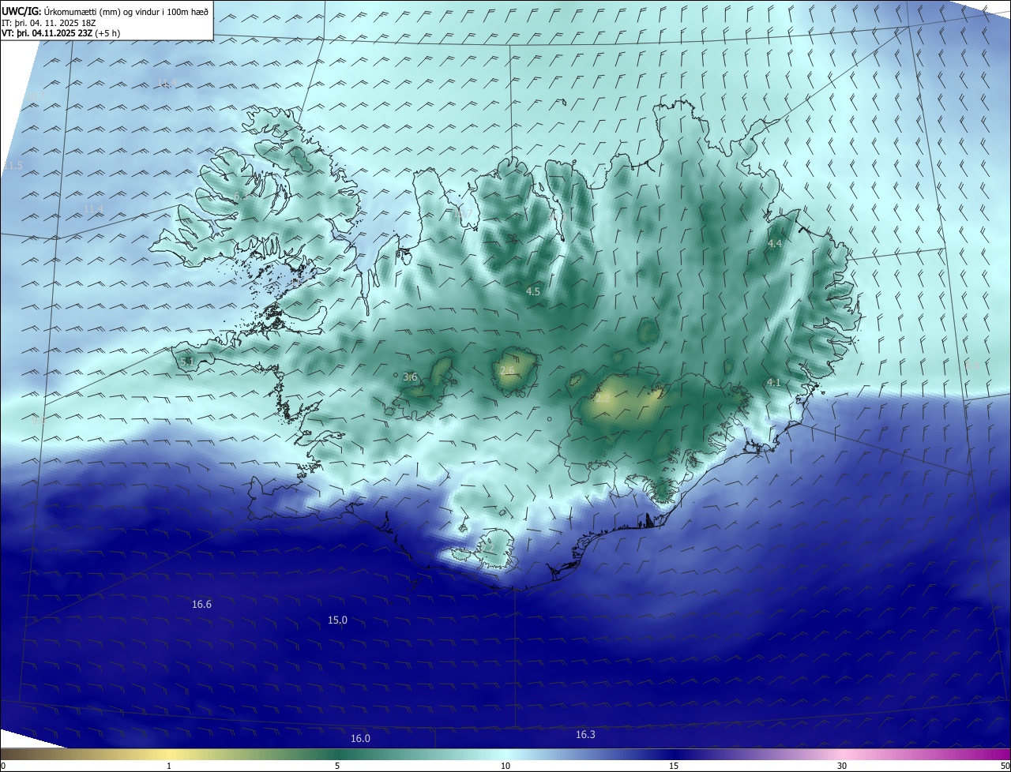Click the 16.6 value label over the ocean
Image resolution: width=1011 pixels, height=772 pixels.
click(201, 605)
